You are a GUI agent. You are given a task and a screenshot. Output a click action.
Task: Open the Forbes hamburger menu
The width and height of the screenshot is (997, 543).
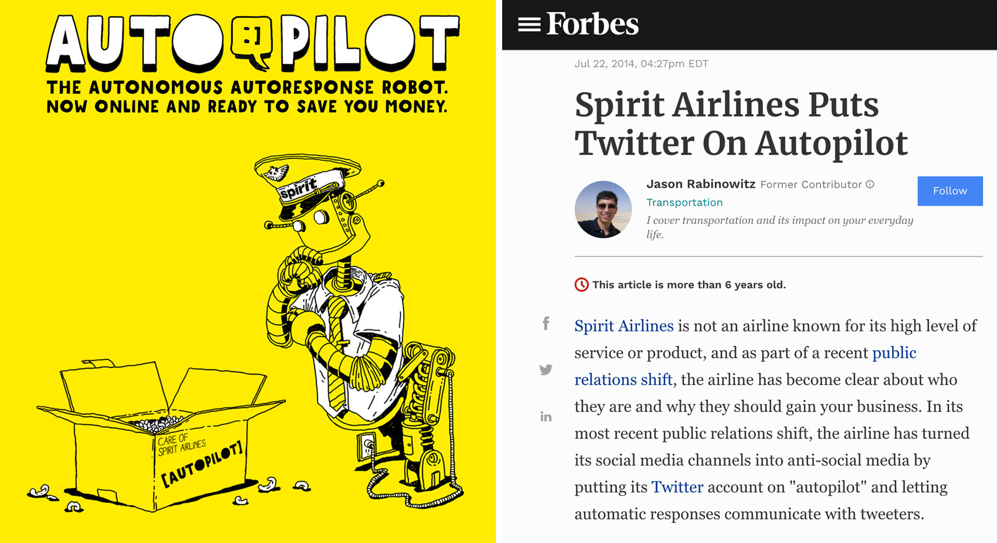[x=529, y=24]
